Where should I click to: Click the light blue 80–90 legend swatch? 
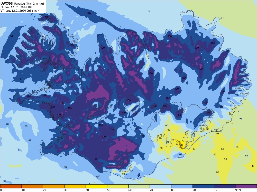182,186
